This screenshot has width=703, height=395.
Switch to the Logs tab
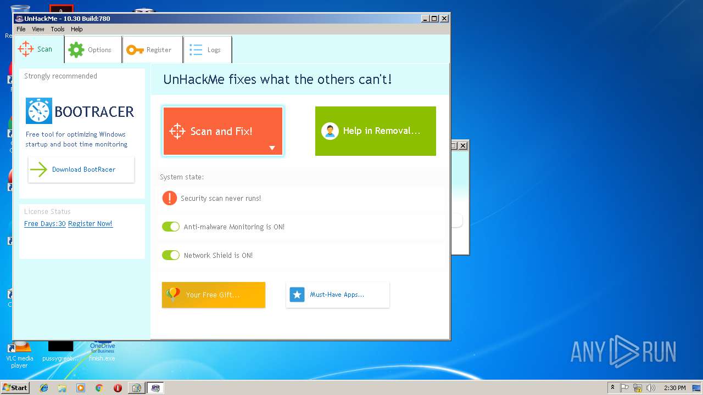(208, 50)
